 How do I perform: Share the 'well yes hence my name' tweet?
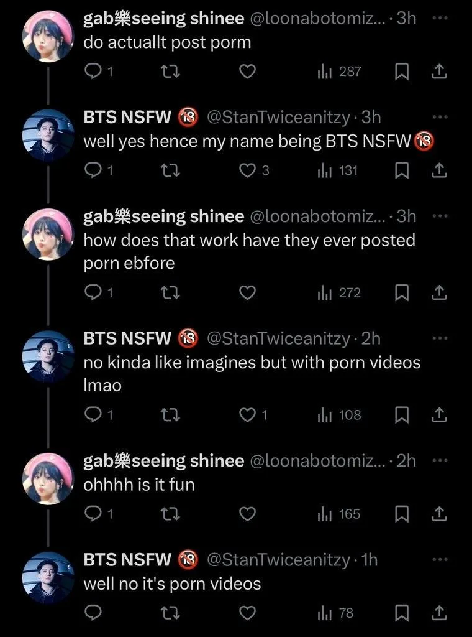[x=438, y=171]
